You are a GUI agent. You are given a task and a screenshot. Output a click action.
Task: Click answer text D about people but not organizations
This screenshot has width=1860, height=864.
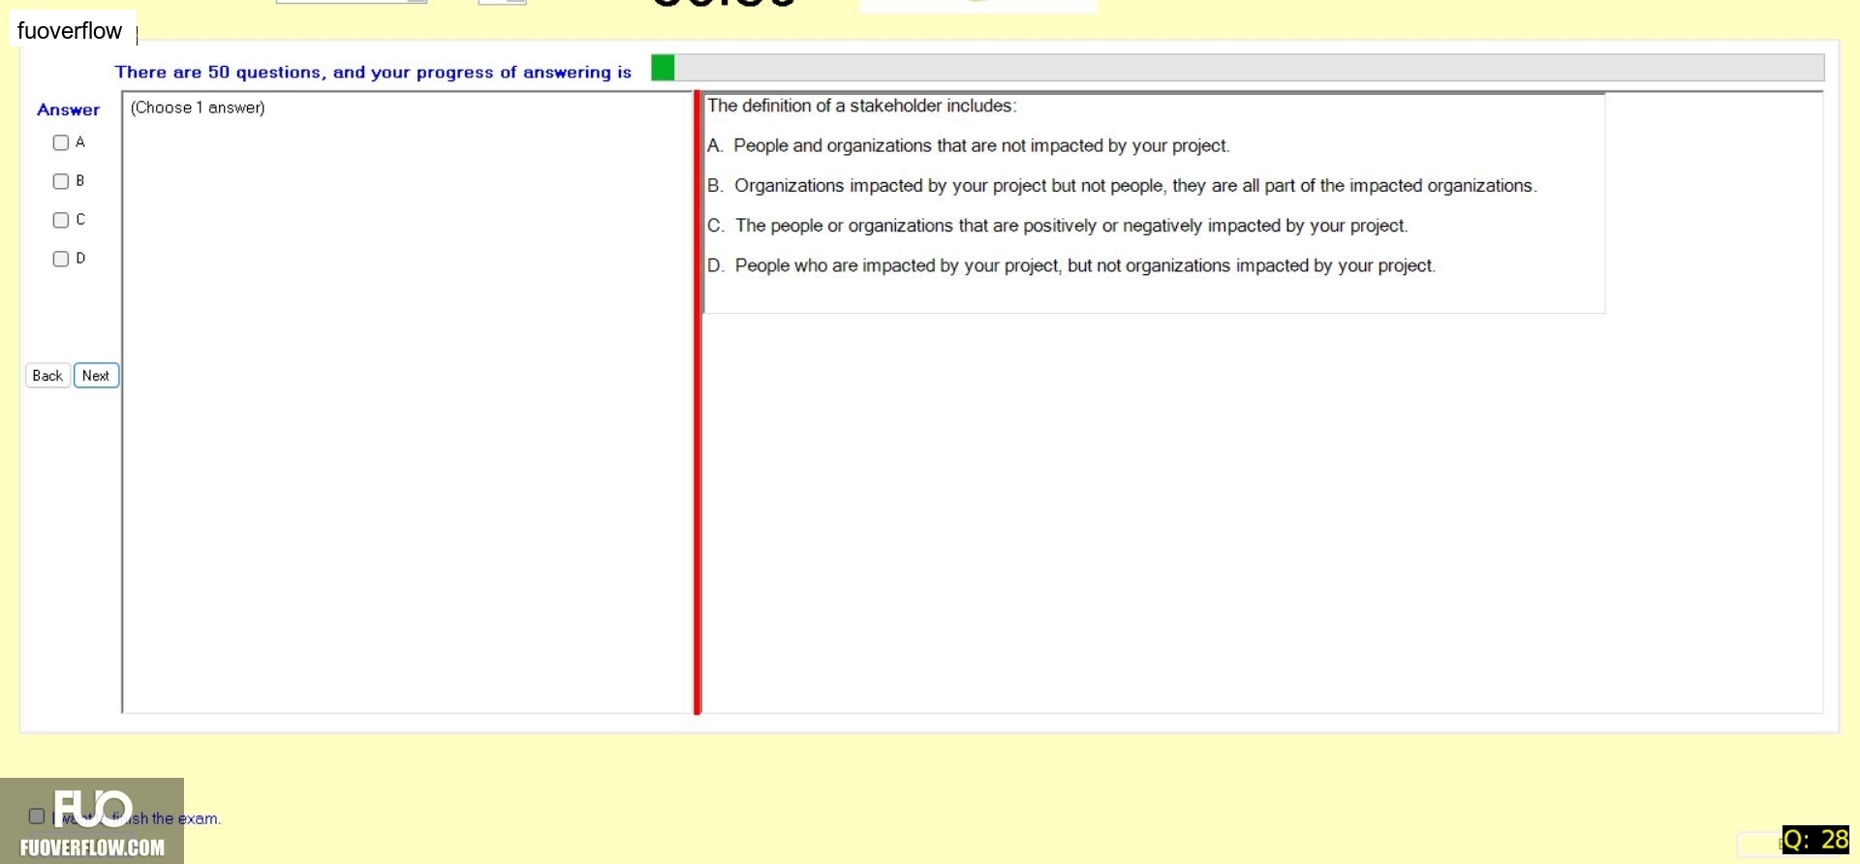pyautogui.click(x=1071, y=265)
